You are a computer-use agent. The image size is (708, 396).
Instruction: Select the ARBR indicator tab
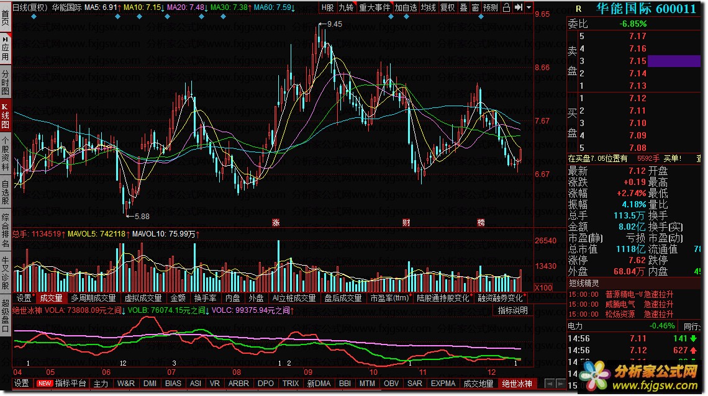[x=238, y=384]
